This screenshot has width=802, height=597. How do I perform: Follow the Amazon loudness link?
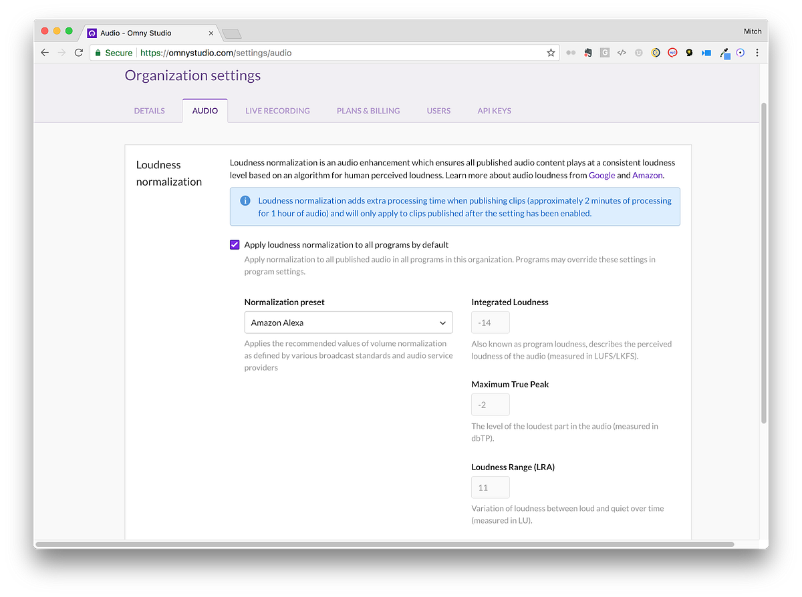tap(647, 175)
